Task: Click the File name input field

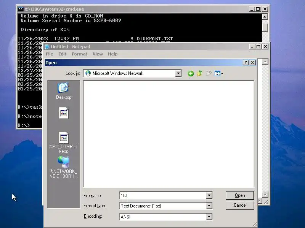Action: click(x=163, y=195)
